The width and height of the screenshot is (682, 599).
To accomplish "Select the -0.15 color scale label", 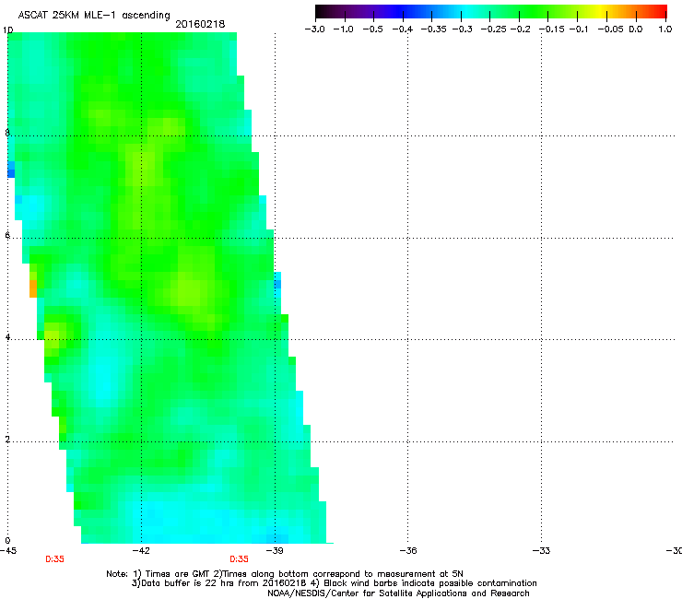I will coord(551,29).
